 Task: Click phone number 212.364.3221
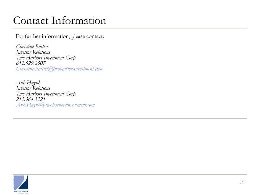31,99
